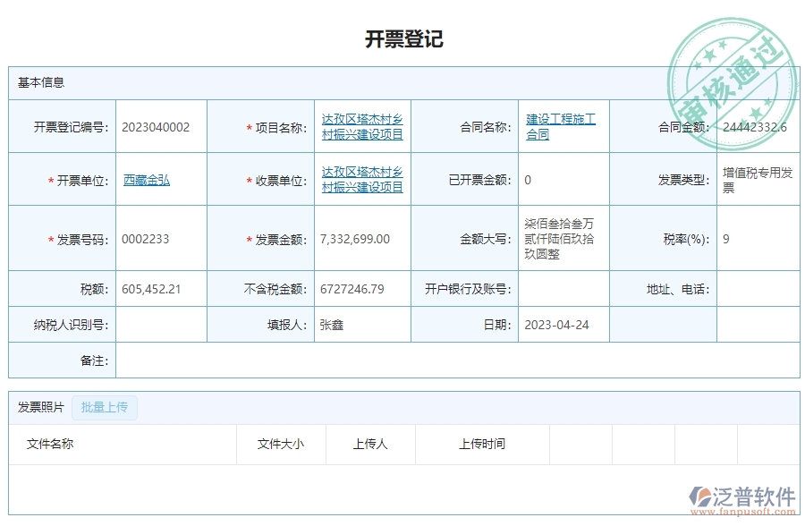Open the 建设工程施工合同 contract link
Viewport: 805px width, 526px height.
(561, 125)
